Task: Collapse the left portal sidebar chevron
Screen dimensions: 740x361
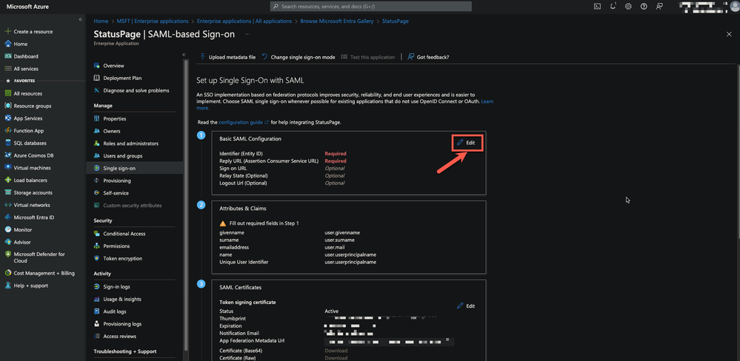Action: pos(80,19)
